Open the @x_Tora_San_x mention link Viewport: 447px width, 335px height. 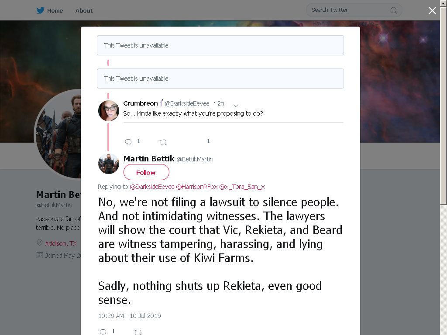coord(242,187)
